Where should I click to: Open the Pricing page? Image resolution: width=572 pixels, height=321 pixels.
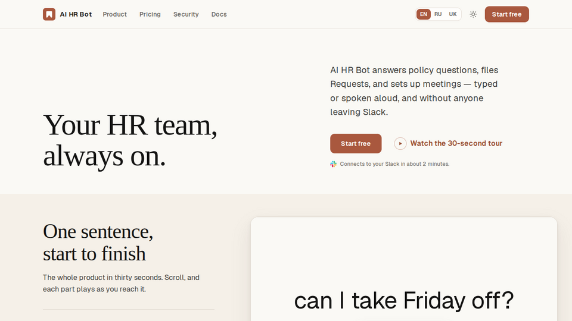click(150, 14)
